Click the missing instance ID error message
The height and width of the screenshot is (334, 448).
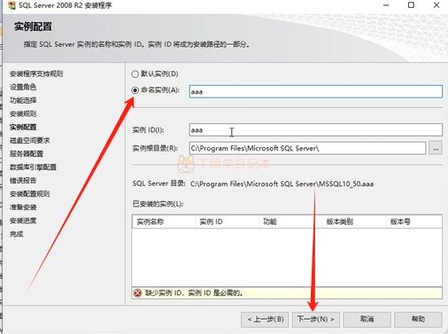coord(194,293)
